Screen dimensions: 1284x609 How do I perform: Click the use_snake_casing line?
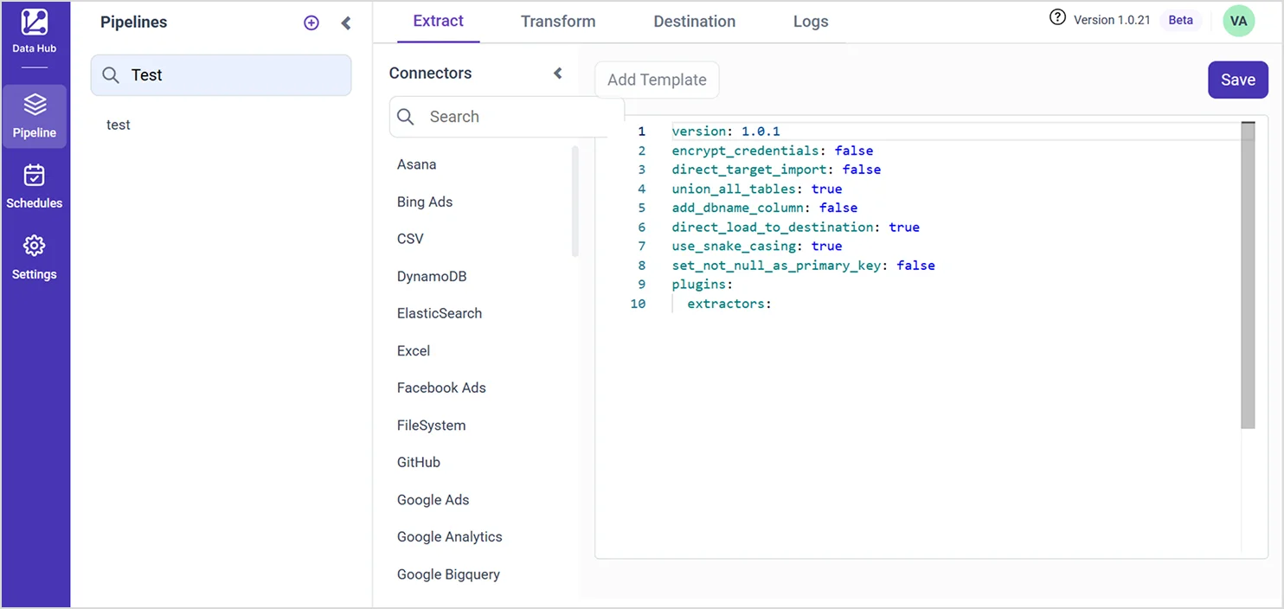(x=757, y=246)
